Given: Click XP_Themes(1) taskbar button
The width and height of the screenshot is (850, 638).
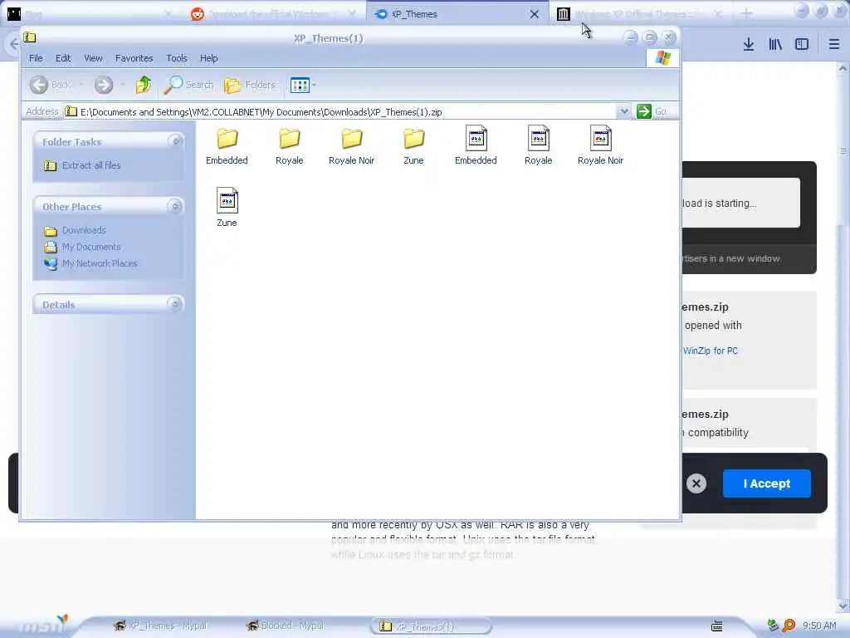Looking at the screenshot, I should click(x=431, y=626).
